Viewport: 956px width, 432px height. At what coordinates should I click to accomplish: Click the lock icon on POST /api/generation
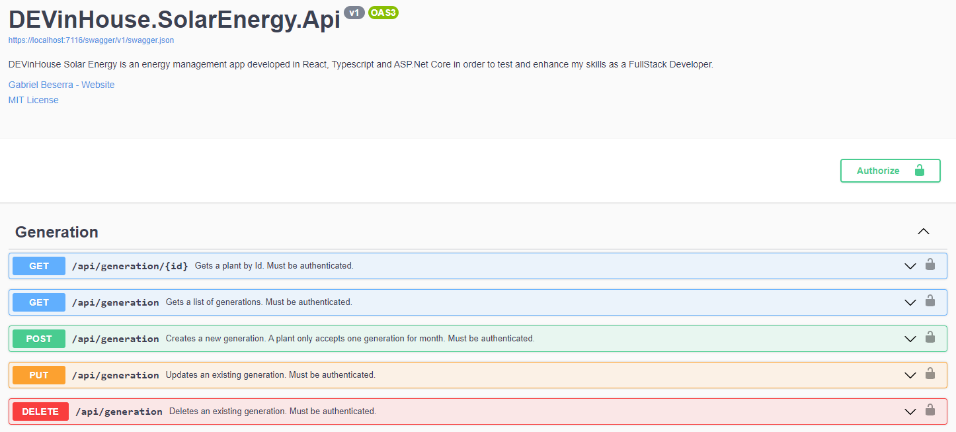[930, 338]
